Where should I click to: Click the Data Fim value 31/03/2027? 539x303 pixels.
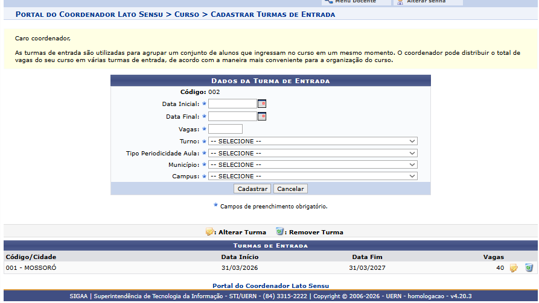[x=367, y=267]
